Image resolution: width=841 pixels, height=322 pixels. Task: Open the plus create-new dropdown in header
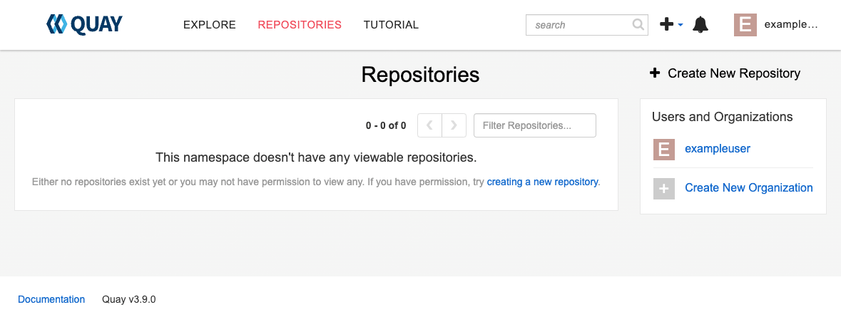click(x=671, y=25)
